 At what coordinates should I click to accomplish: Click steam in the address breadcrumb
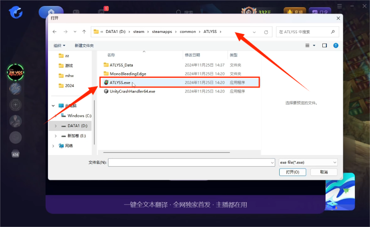coord(139,32)
